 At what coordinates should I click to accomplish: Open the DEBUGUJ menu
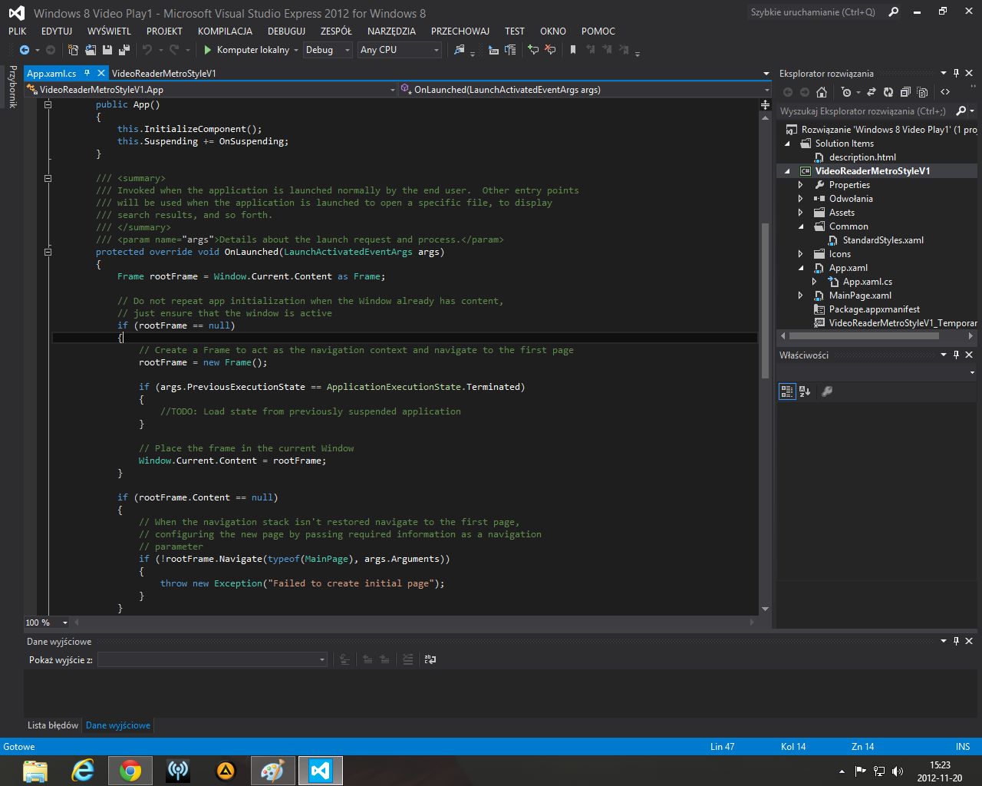click(x=286, y=31)
